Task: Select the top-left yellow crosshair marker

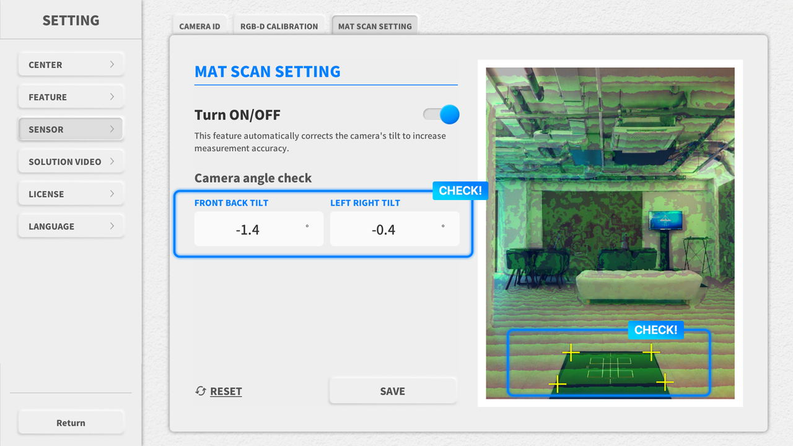Action: pos(571,354)
